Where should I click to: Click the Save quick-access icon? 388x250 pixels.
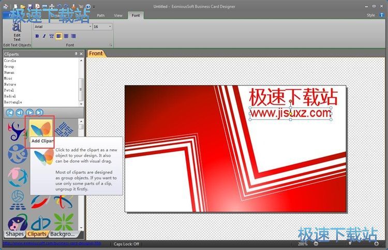30,6
